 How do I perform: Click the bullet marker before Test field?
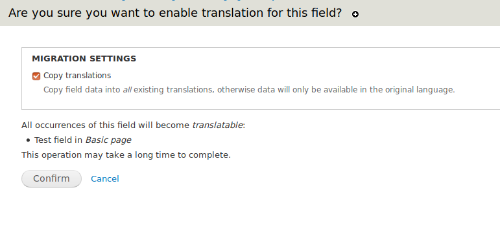(x=28, y=140)
